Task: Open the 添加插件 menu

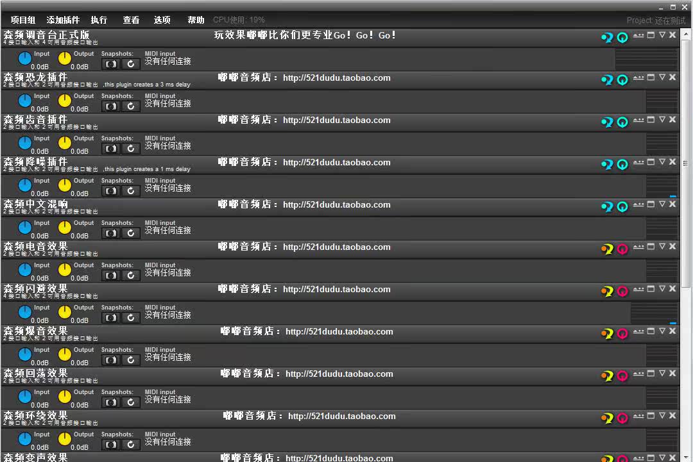Action: point(62,20)
